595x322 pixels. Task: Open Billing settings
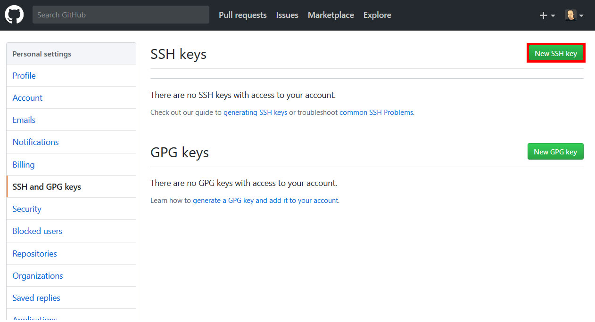[71, 165]
